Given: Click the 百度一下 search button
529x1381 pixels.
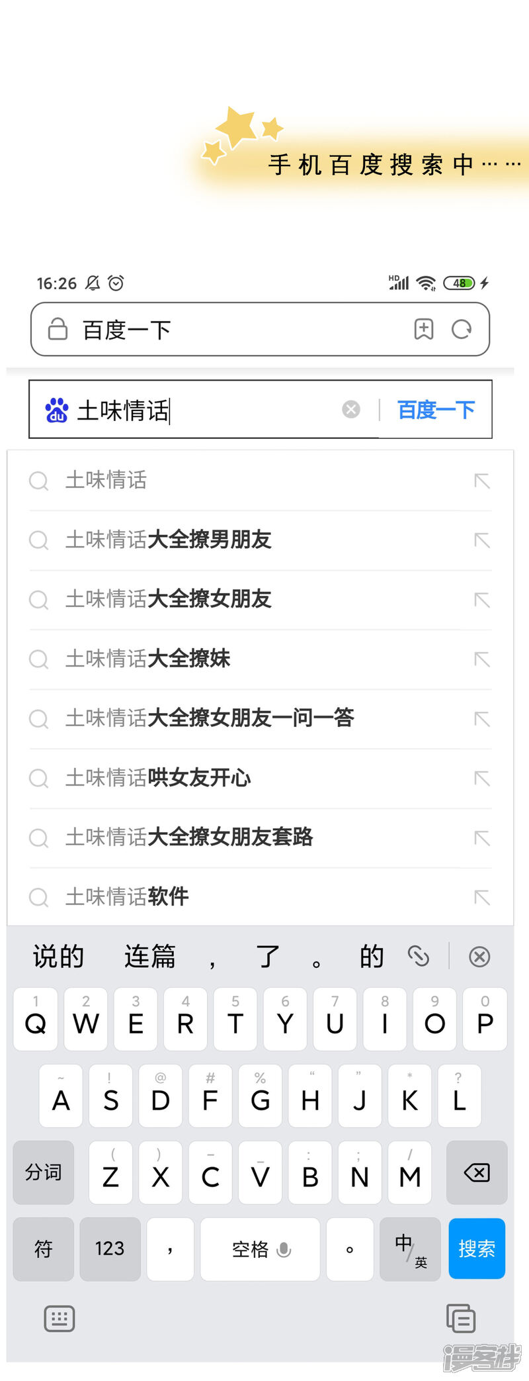Looking at the screenshot, I should tap(436, 410).
